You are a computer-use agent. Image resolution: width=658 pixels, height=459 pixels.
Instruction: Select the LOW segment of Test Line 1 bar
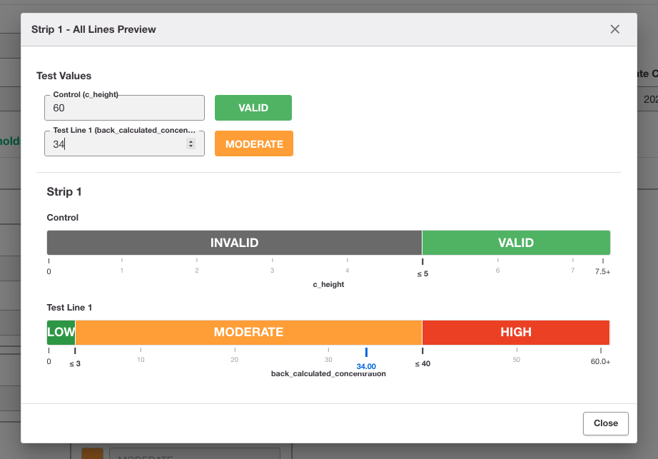(61, 332)
